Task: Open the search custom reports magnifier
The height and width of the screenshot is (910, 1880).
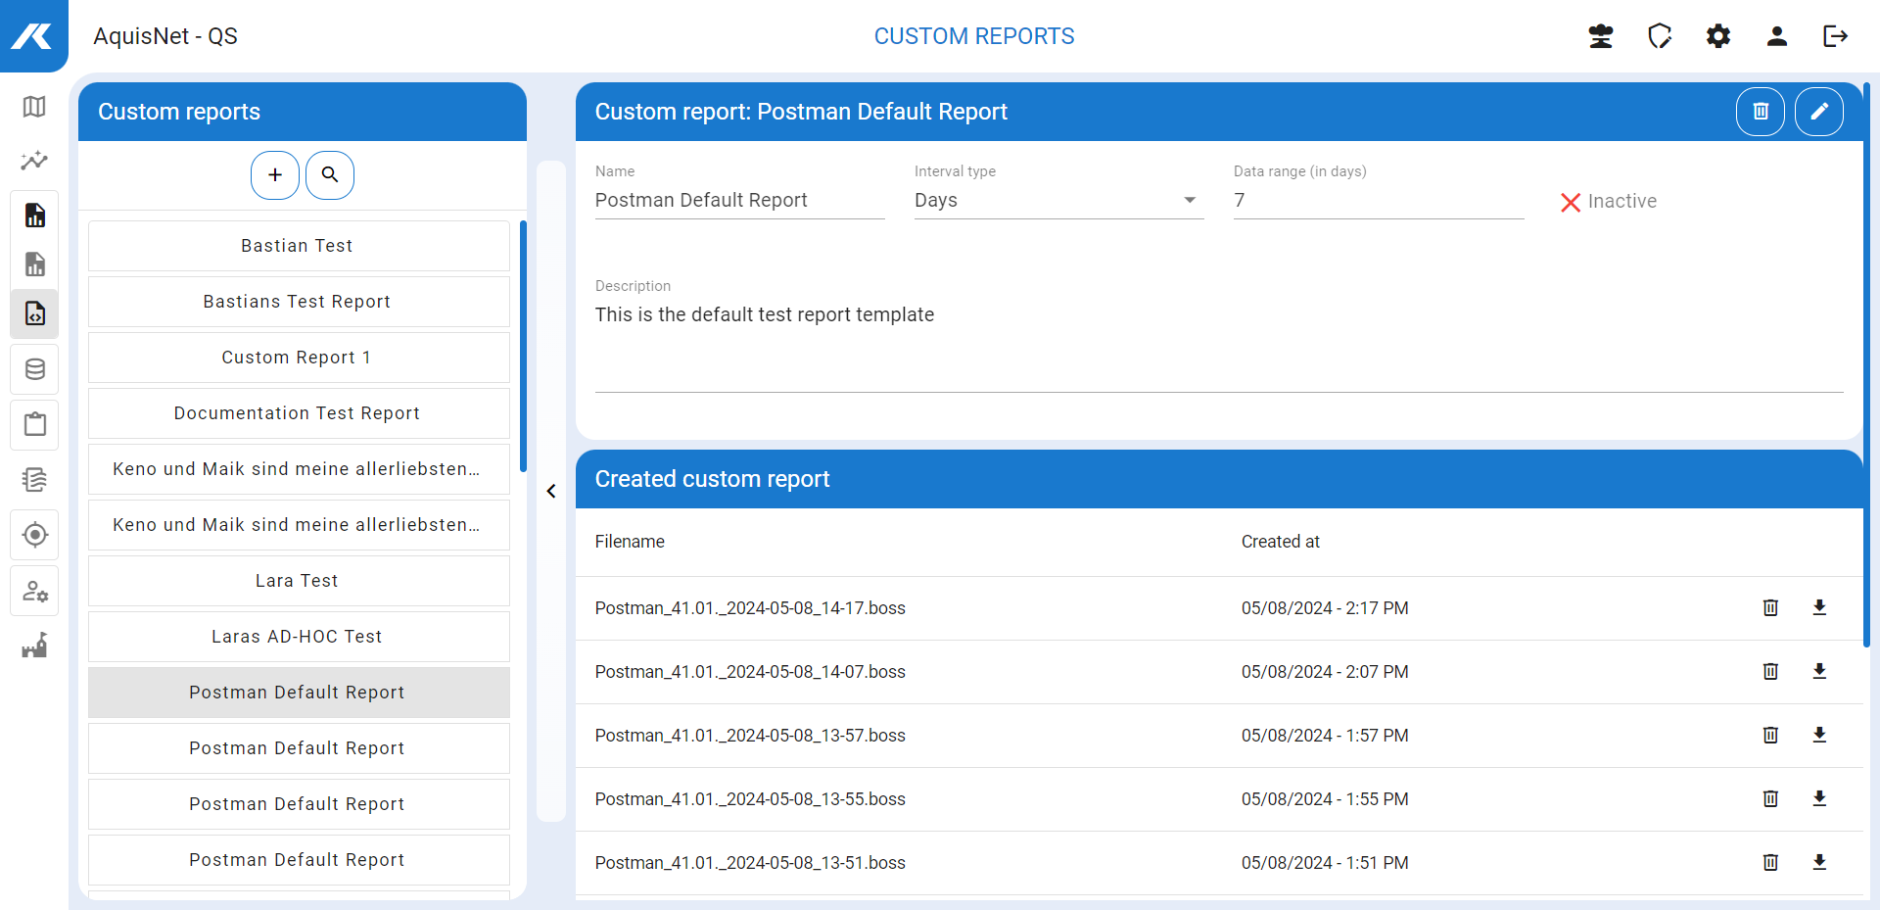Action: tap(330, 175)
